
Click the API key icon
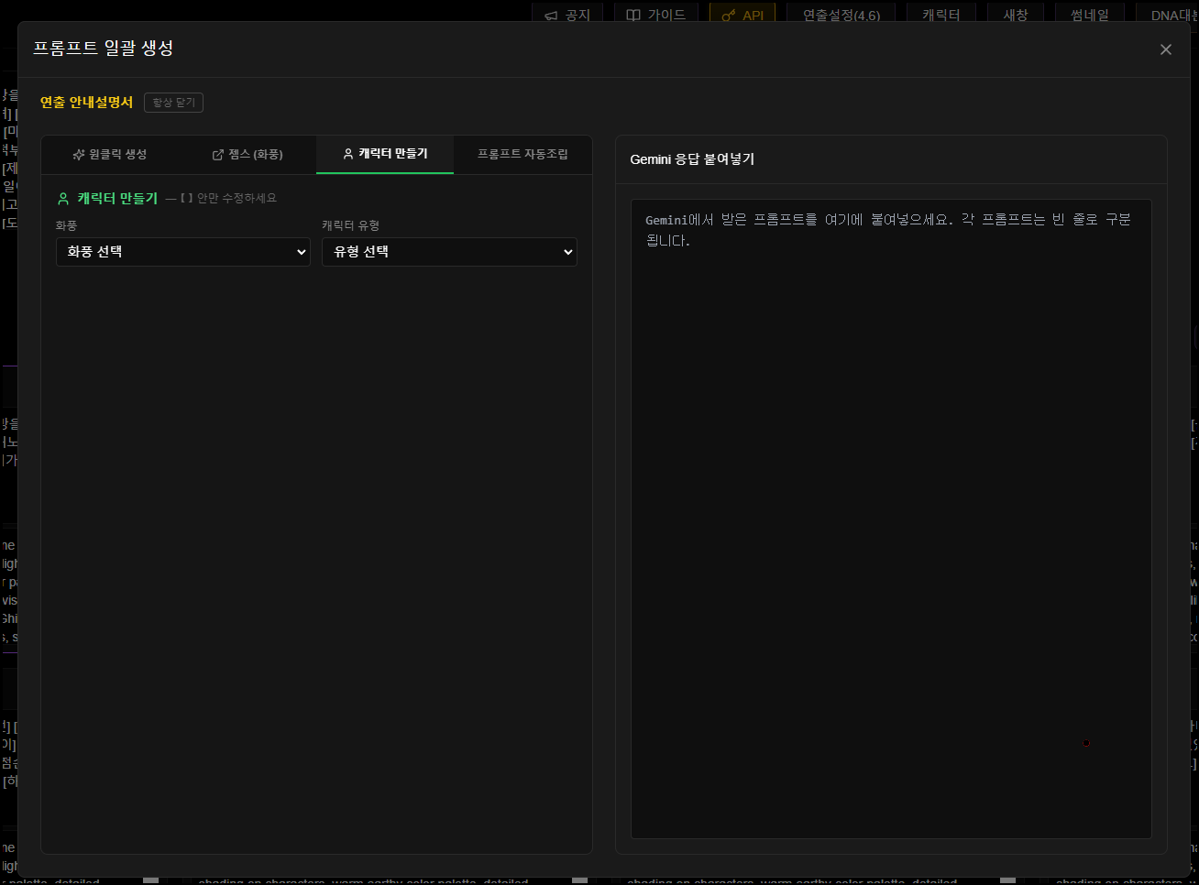[729, 16]
